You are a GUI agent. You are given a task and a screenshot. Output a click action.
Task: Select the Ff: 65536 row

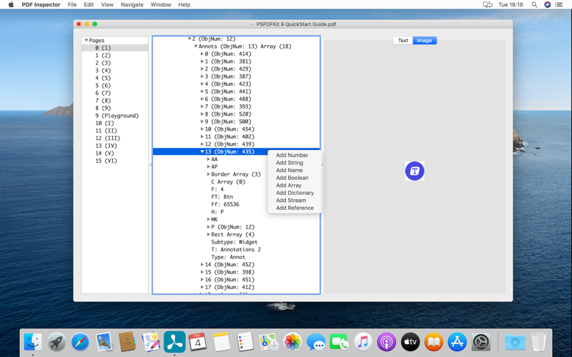pyautogui.click(x=225, y=204)
